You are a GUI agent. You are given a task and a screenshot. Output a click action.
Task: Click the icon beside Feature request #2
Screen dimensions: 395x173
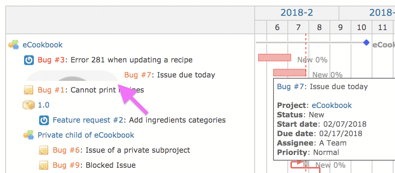[44, 120]
